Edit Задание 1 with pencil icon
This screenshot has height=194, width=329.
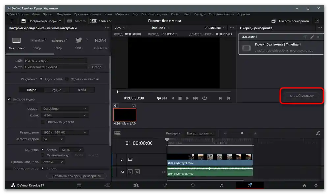(312, 37)
